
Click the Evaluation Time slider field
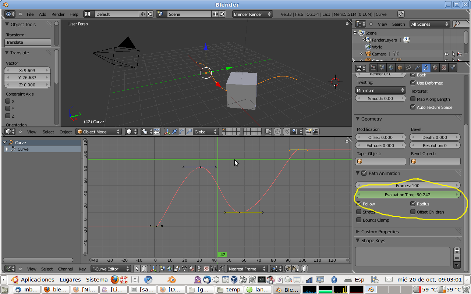(407, 195)
